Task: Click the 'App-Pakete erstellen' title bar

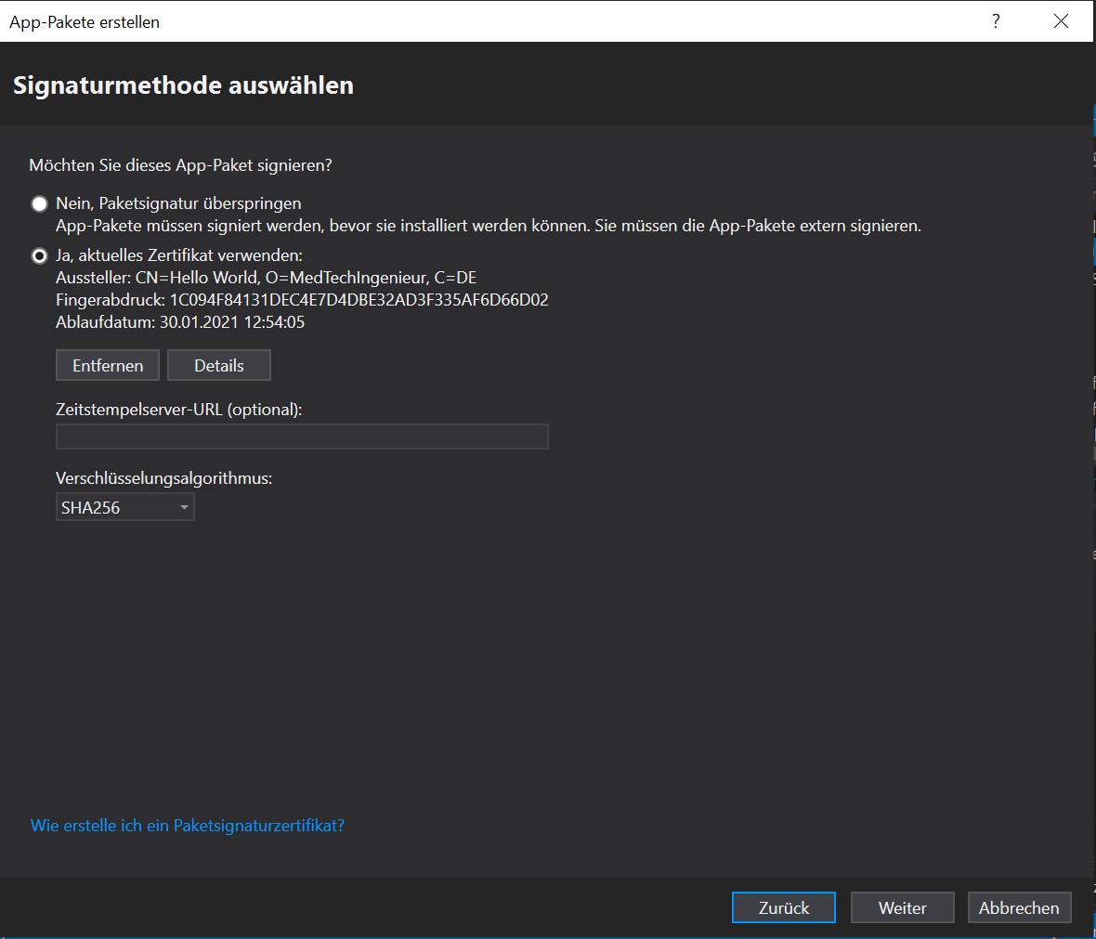Action: pyautogui.click(x=85, y=22)
